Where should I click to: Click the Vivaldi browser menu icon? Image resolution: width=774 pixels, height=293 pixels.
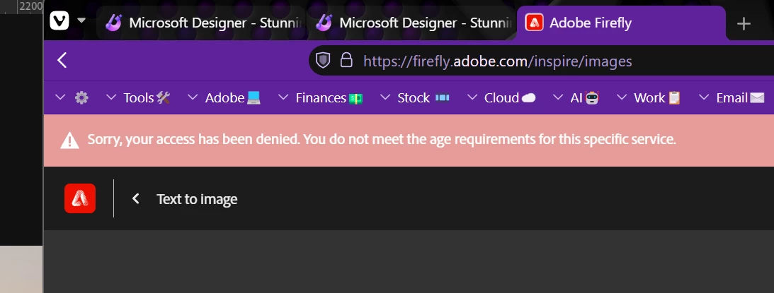tap(59, 21)
